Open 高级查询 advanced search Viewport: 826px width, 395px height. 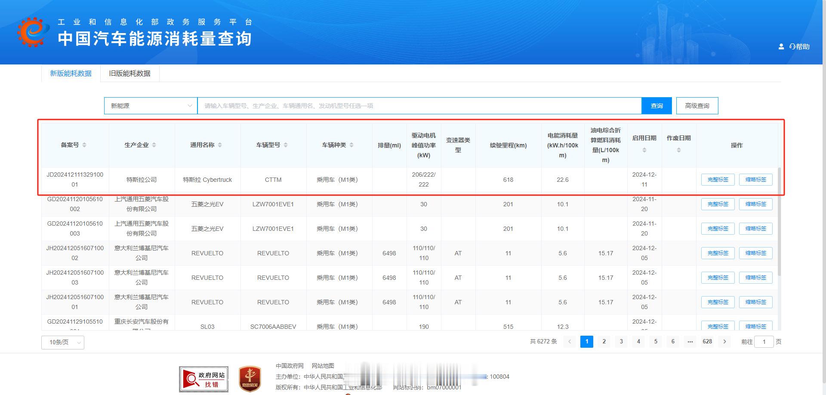pyautogui.click(x=697, y=106)
